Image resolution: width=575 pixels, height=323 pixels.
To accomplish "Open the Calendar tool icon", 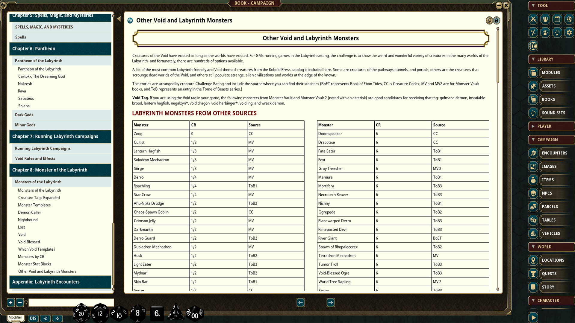I will [557, 19].
